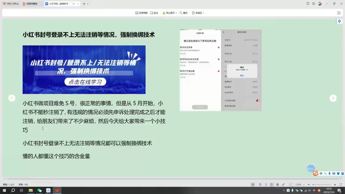Go to next page arrow
345x194 pixels.
(x=333, y=98)
